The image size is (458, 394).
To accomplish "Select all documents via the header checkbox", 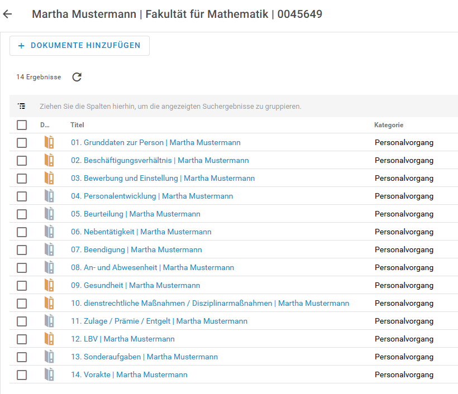I will tap(22, 125).
